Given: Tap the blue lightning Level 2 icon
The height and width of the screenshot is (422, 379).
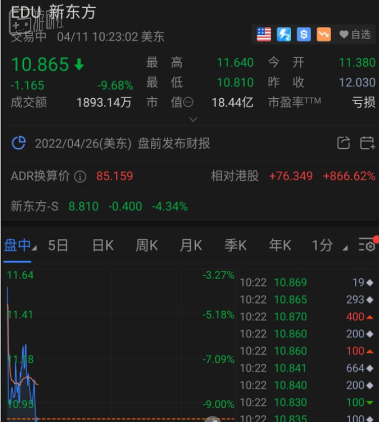Looking at the screenshot, I should (283, 34).
